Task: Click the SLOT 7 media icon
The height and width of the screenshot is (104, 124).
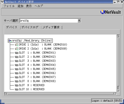Action: [x=17, y=77]
